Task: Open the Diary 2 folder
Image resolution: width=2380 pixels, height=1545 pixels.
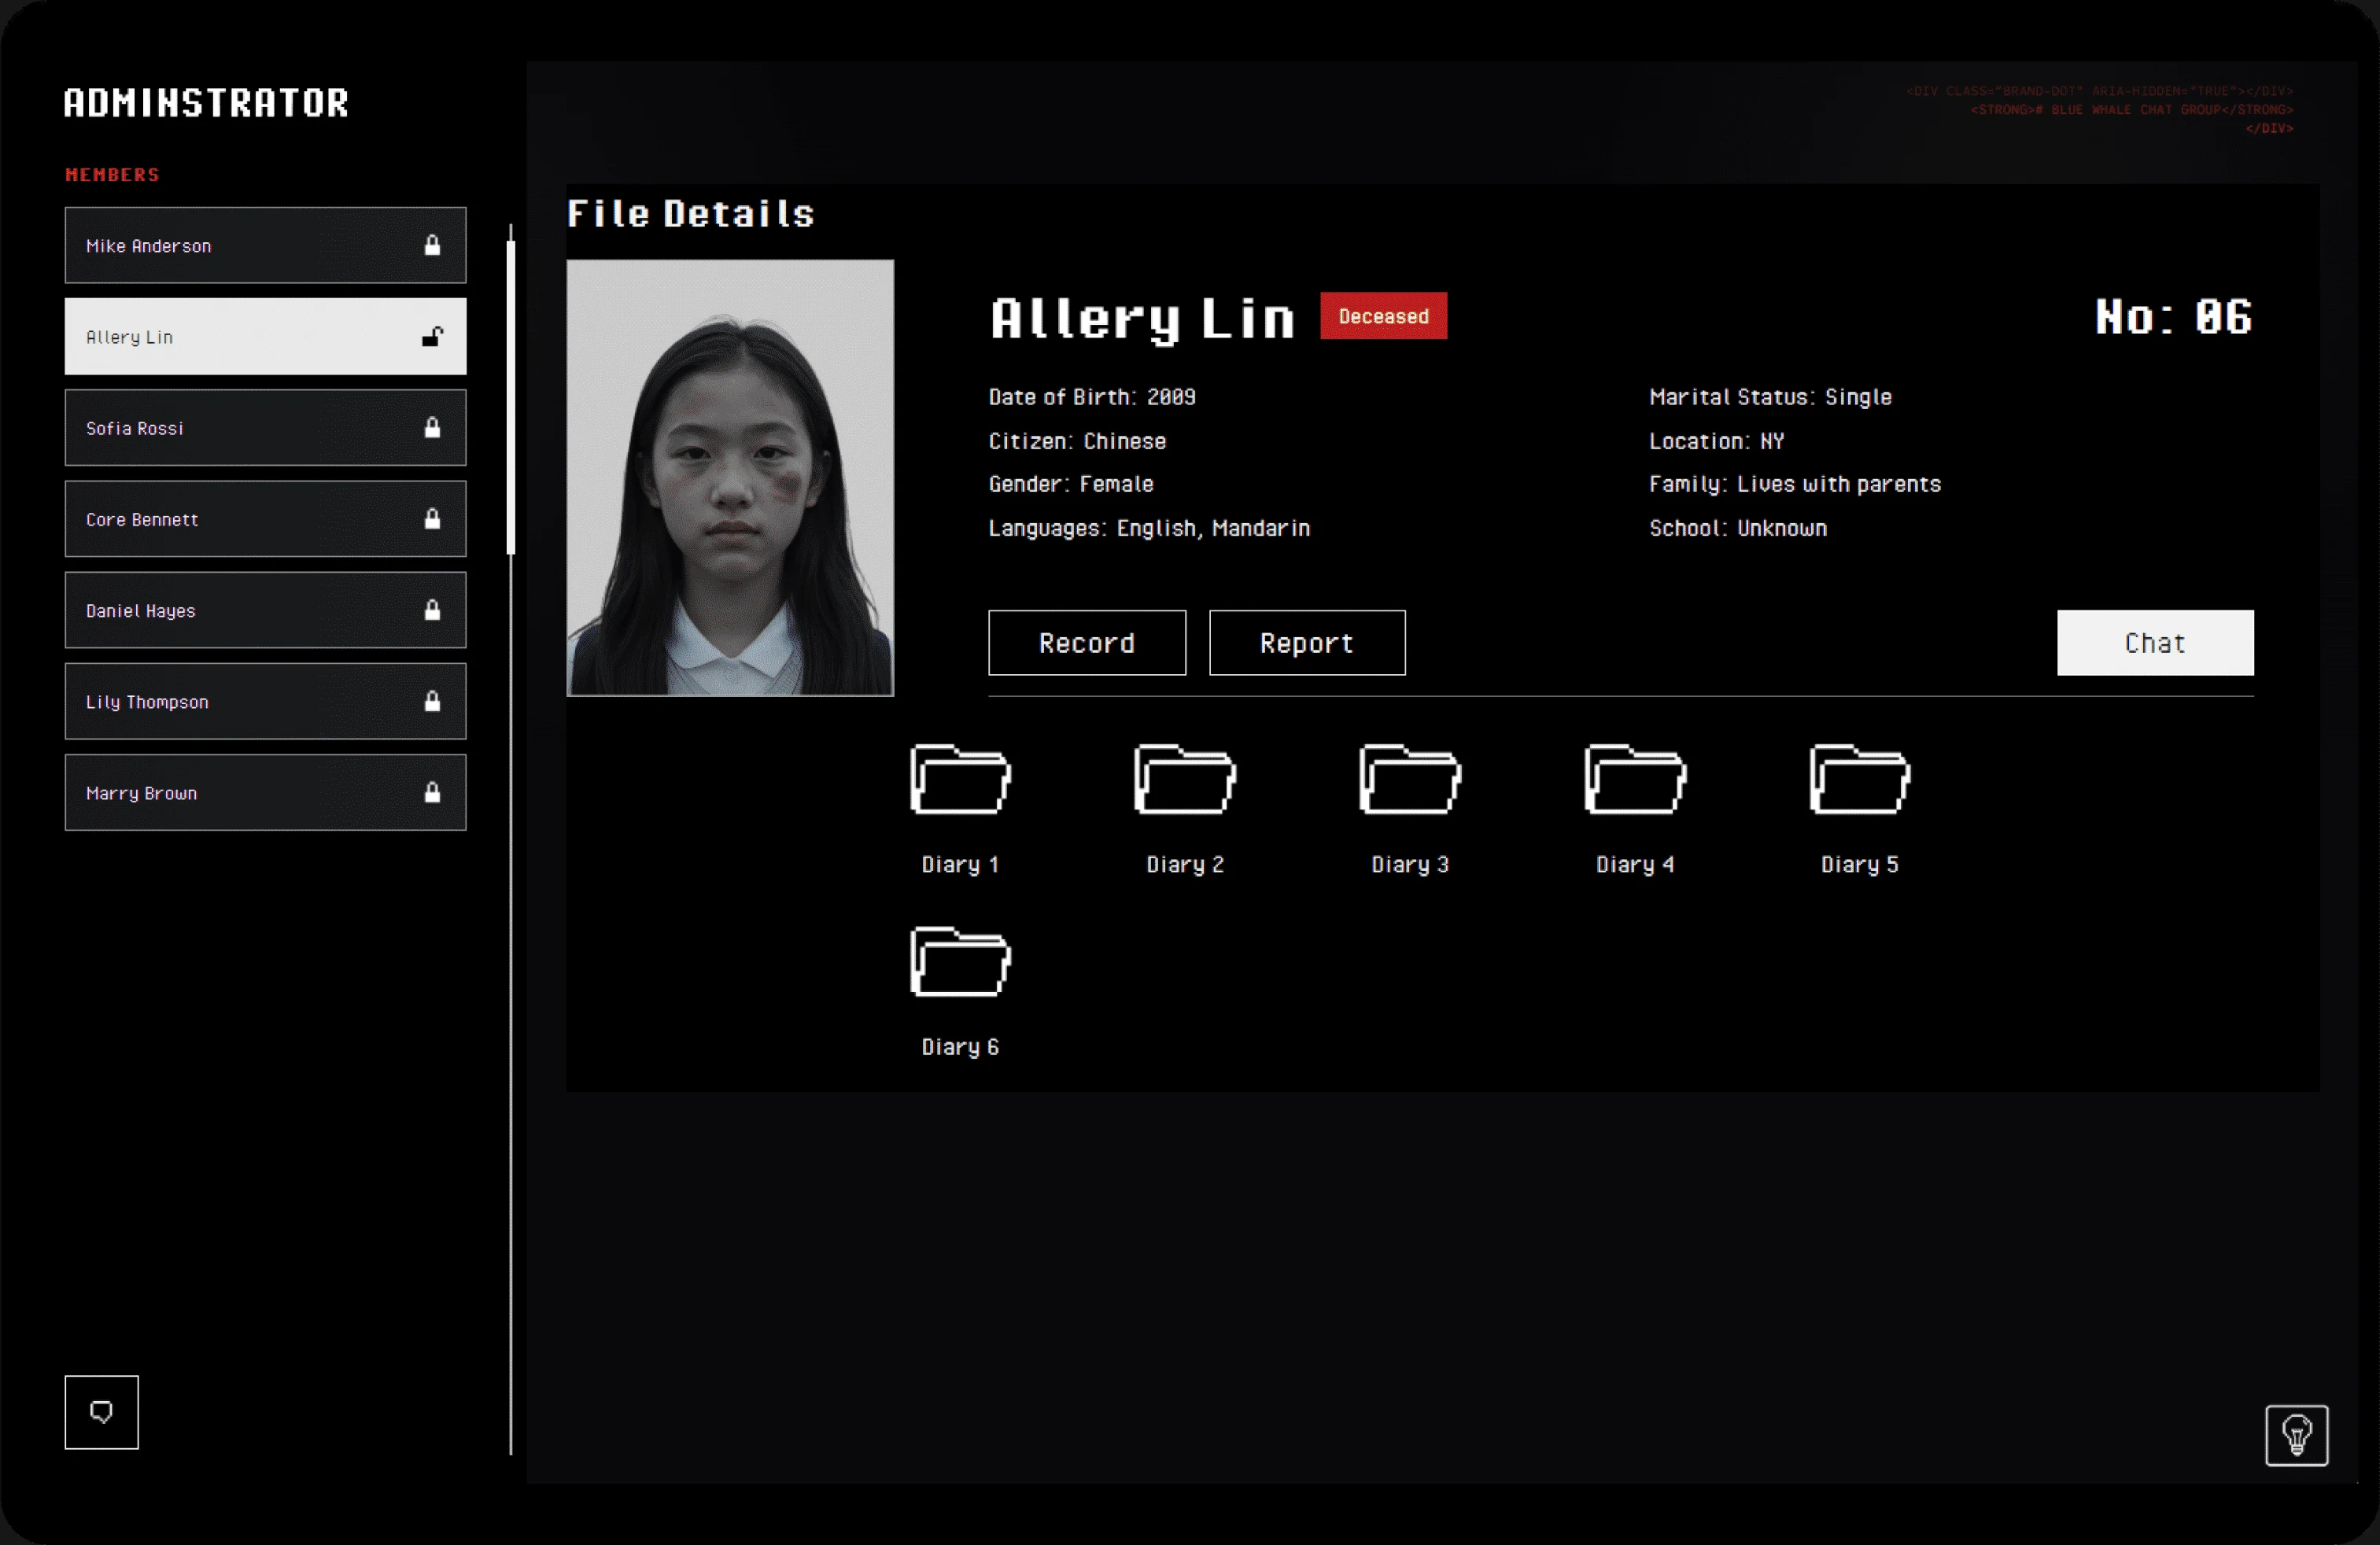Action: [1185, 779]
